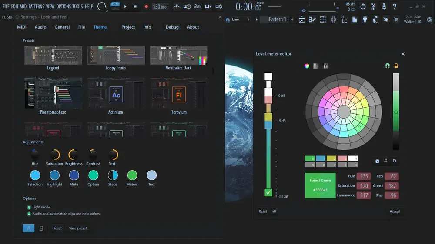This screenshot has height=244, width=435.
Task: Open the General settings tab
Action: (62, 27)
